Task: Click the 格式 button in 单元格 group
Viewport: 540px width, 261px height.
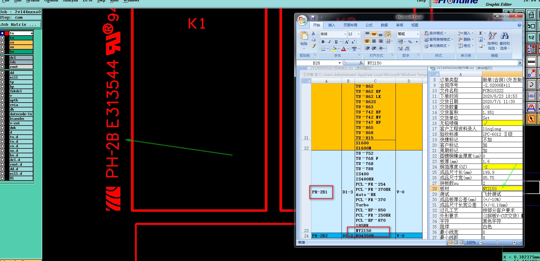Action: [466, 46]
